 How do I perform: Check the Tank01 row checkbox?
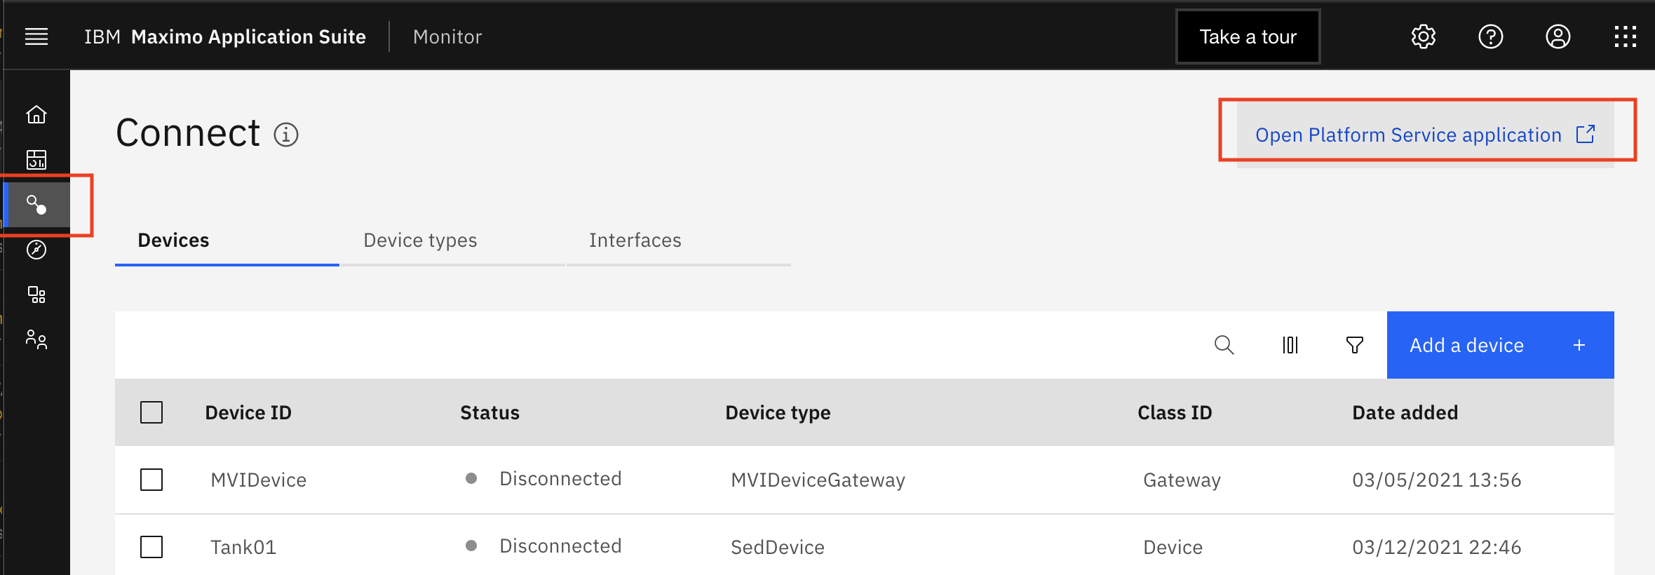[x=151, y=547]
